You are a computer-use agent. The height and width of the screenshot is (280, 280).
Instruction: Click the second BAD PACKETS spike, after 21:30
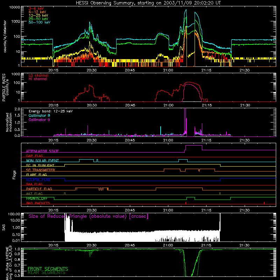[x=264, y=203]
